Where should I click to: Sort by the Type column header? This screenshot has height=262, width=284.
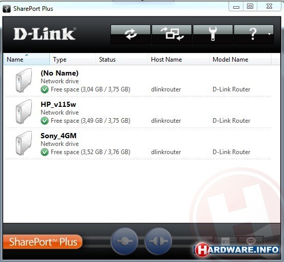(72, 59)
